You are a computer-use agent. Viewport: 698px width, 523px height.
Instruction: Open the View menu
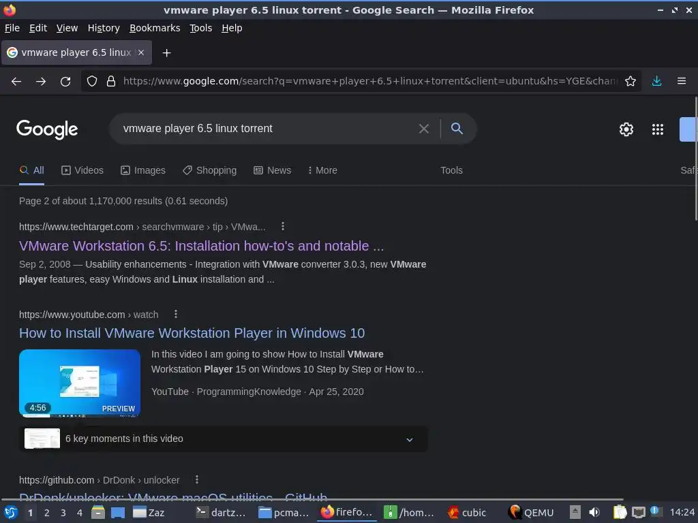(67, 28)
